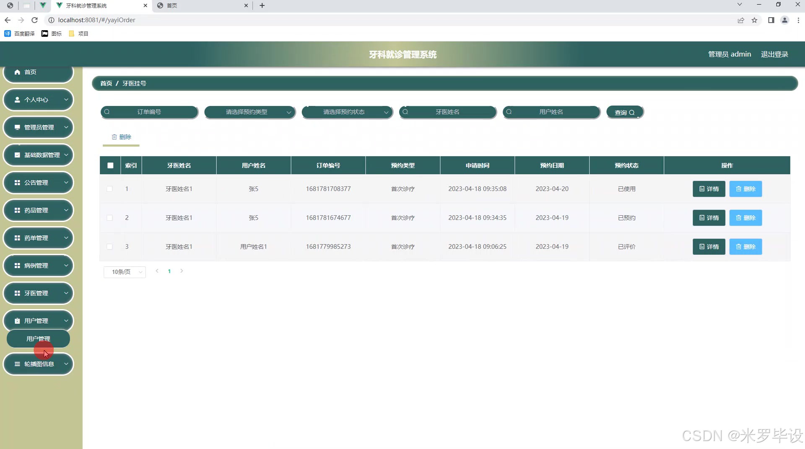Click the 用户姓名 search input
The width and height of the screenshot is (805, 449).
point(551,112)
